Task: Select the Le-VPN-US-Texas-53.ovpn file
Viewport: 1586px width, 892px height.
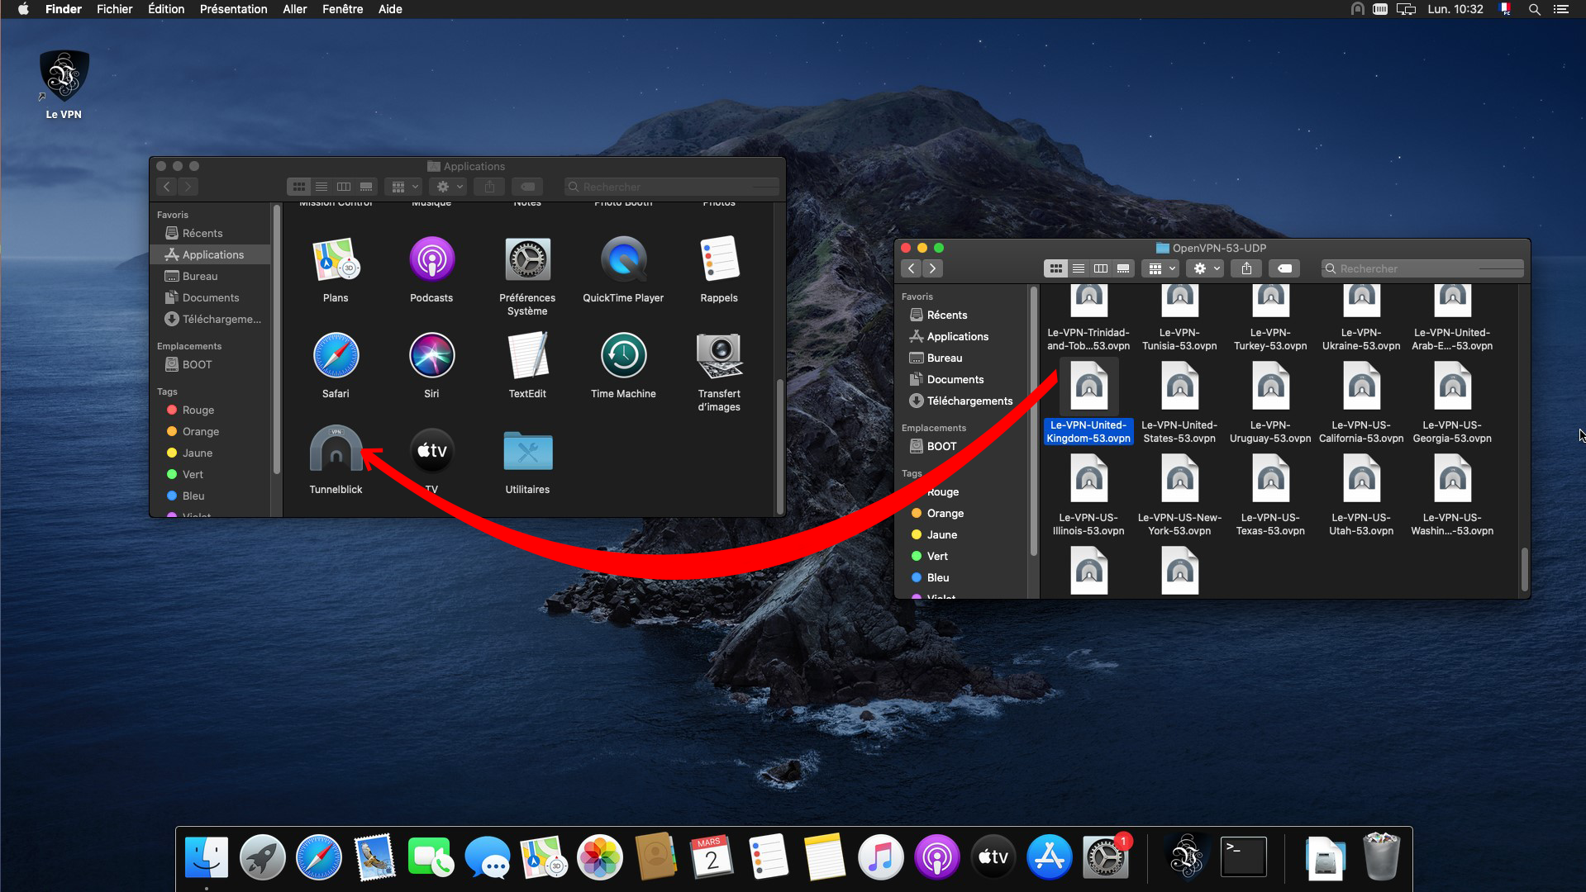Action: coord(1270,479)
